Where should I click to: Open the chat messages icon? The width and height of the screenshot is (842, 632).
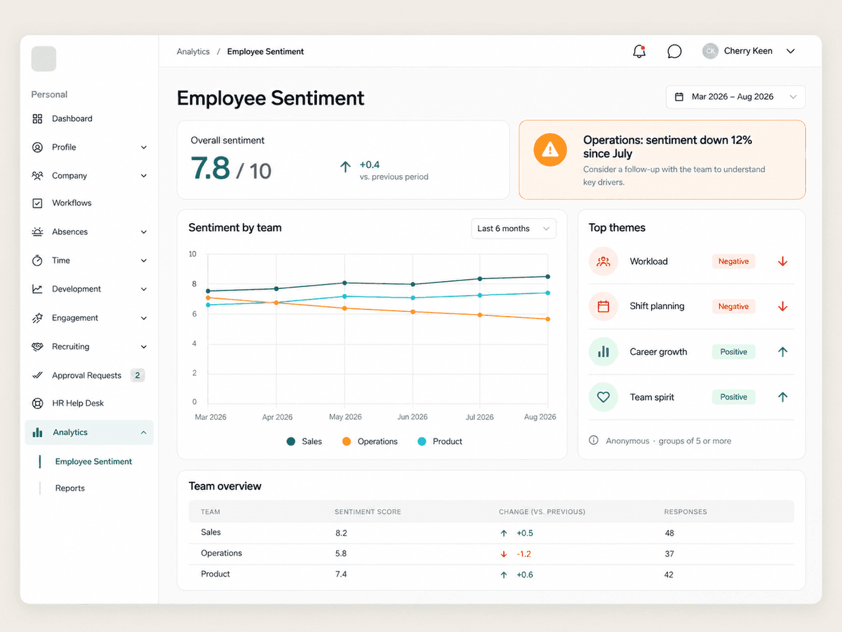(x=674, y=51)
